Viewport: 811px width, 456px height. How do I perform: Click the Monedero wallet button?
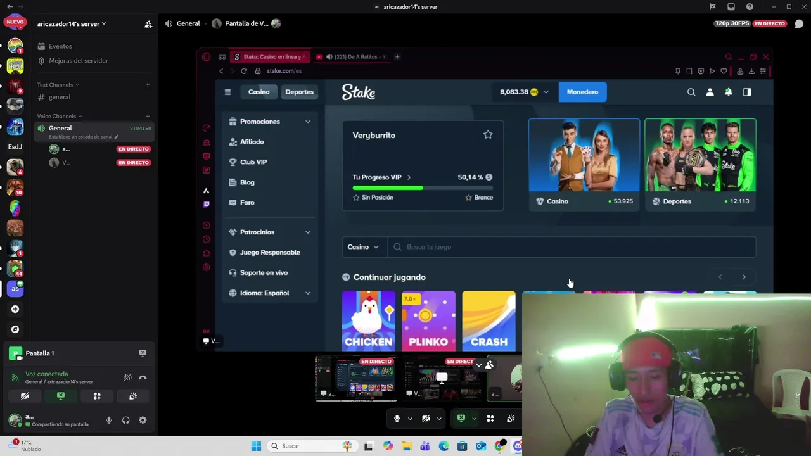(x=582, y=92)
